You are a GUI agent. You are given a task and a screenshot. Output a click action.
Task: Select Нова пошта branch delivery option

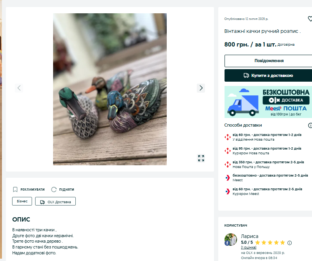(266, 137)
